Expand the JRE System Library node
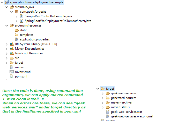Viewport: 194px width, 129px height. point(7,44)
